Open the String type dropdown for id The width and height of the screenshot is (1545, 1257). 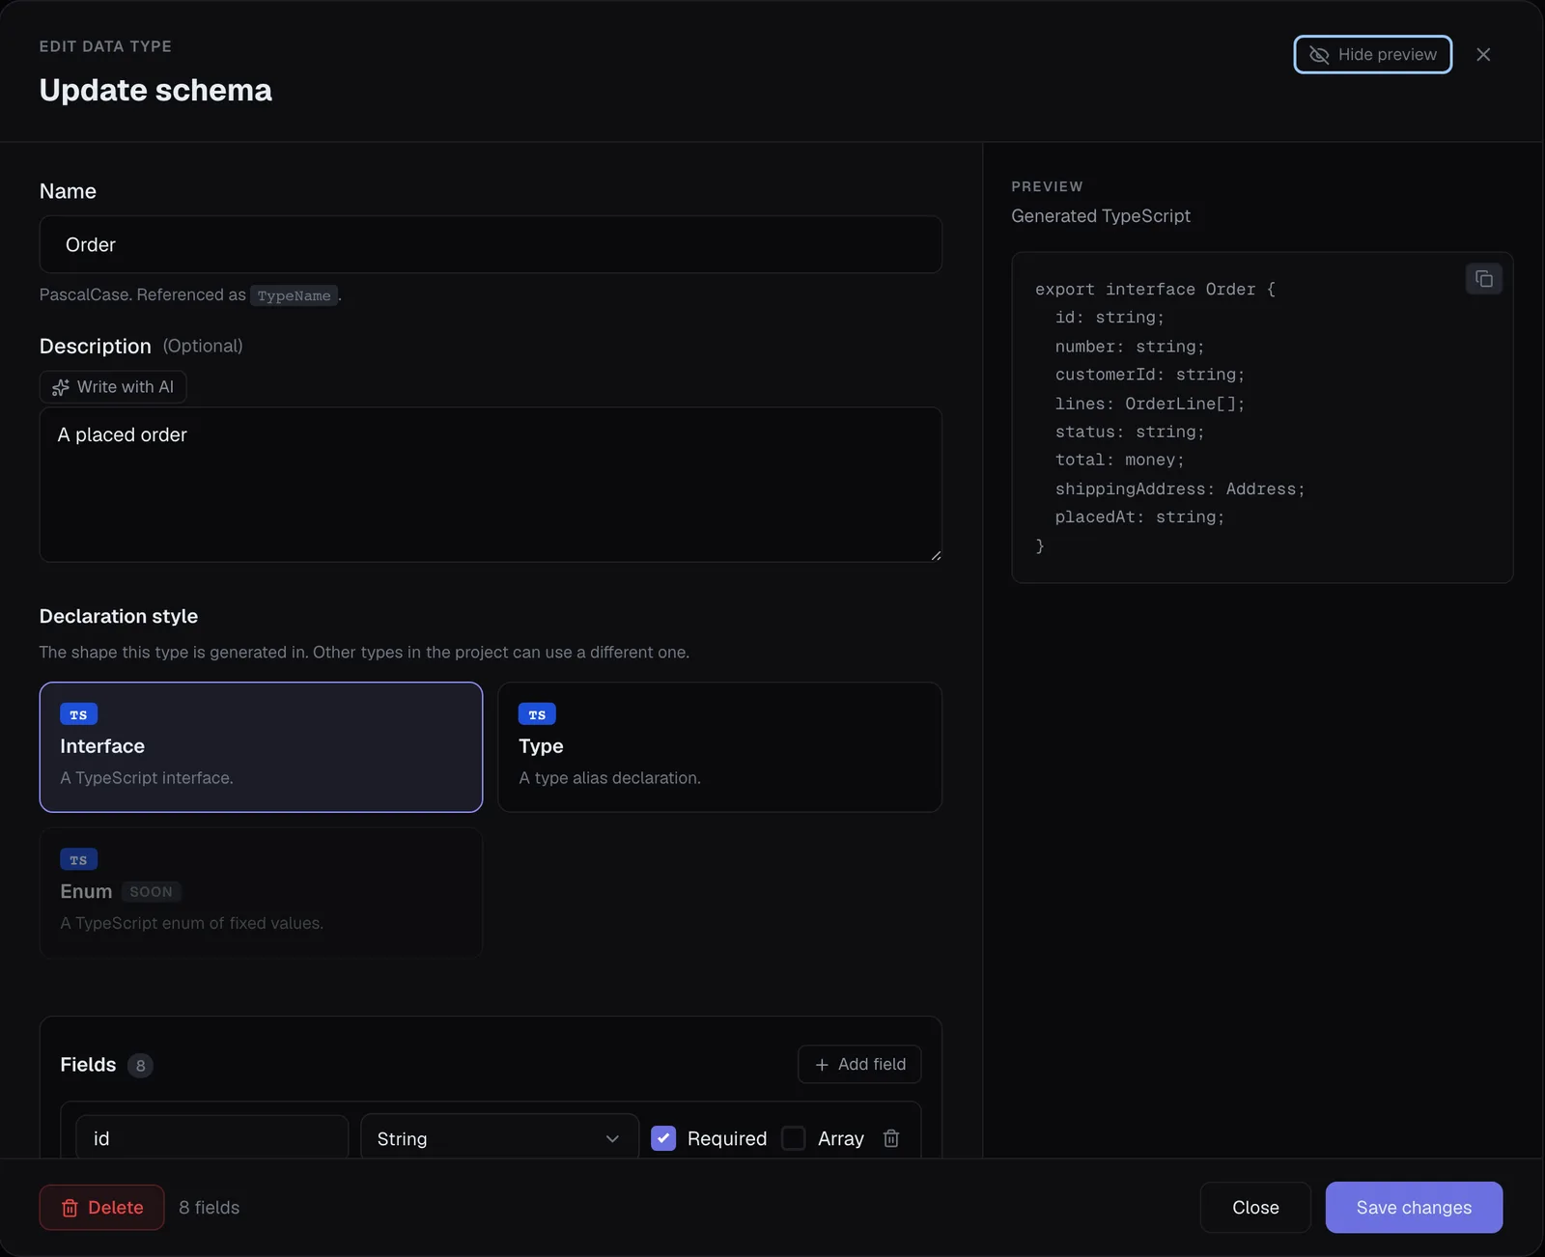[499, 1138]
